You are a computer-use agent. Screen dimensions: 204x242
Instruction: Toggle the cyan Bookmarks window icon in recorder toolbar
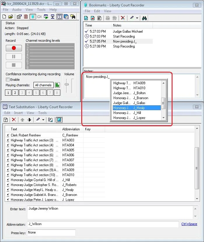pos(33,17)
